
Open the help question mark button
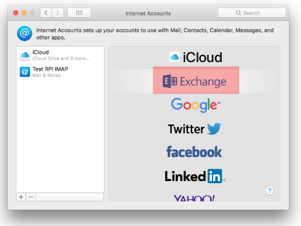tap(270, 190)
